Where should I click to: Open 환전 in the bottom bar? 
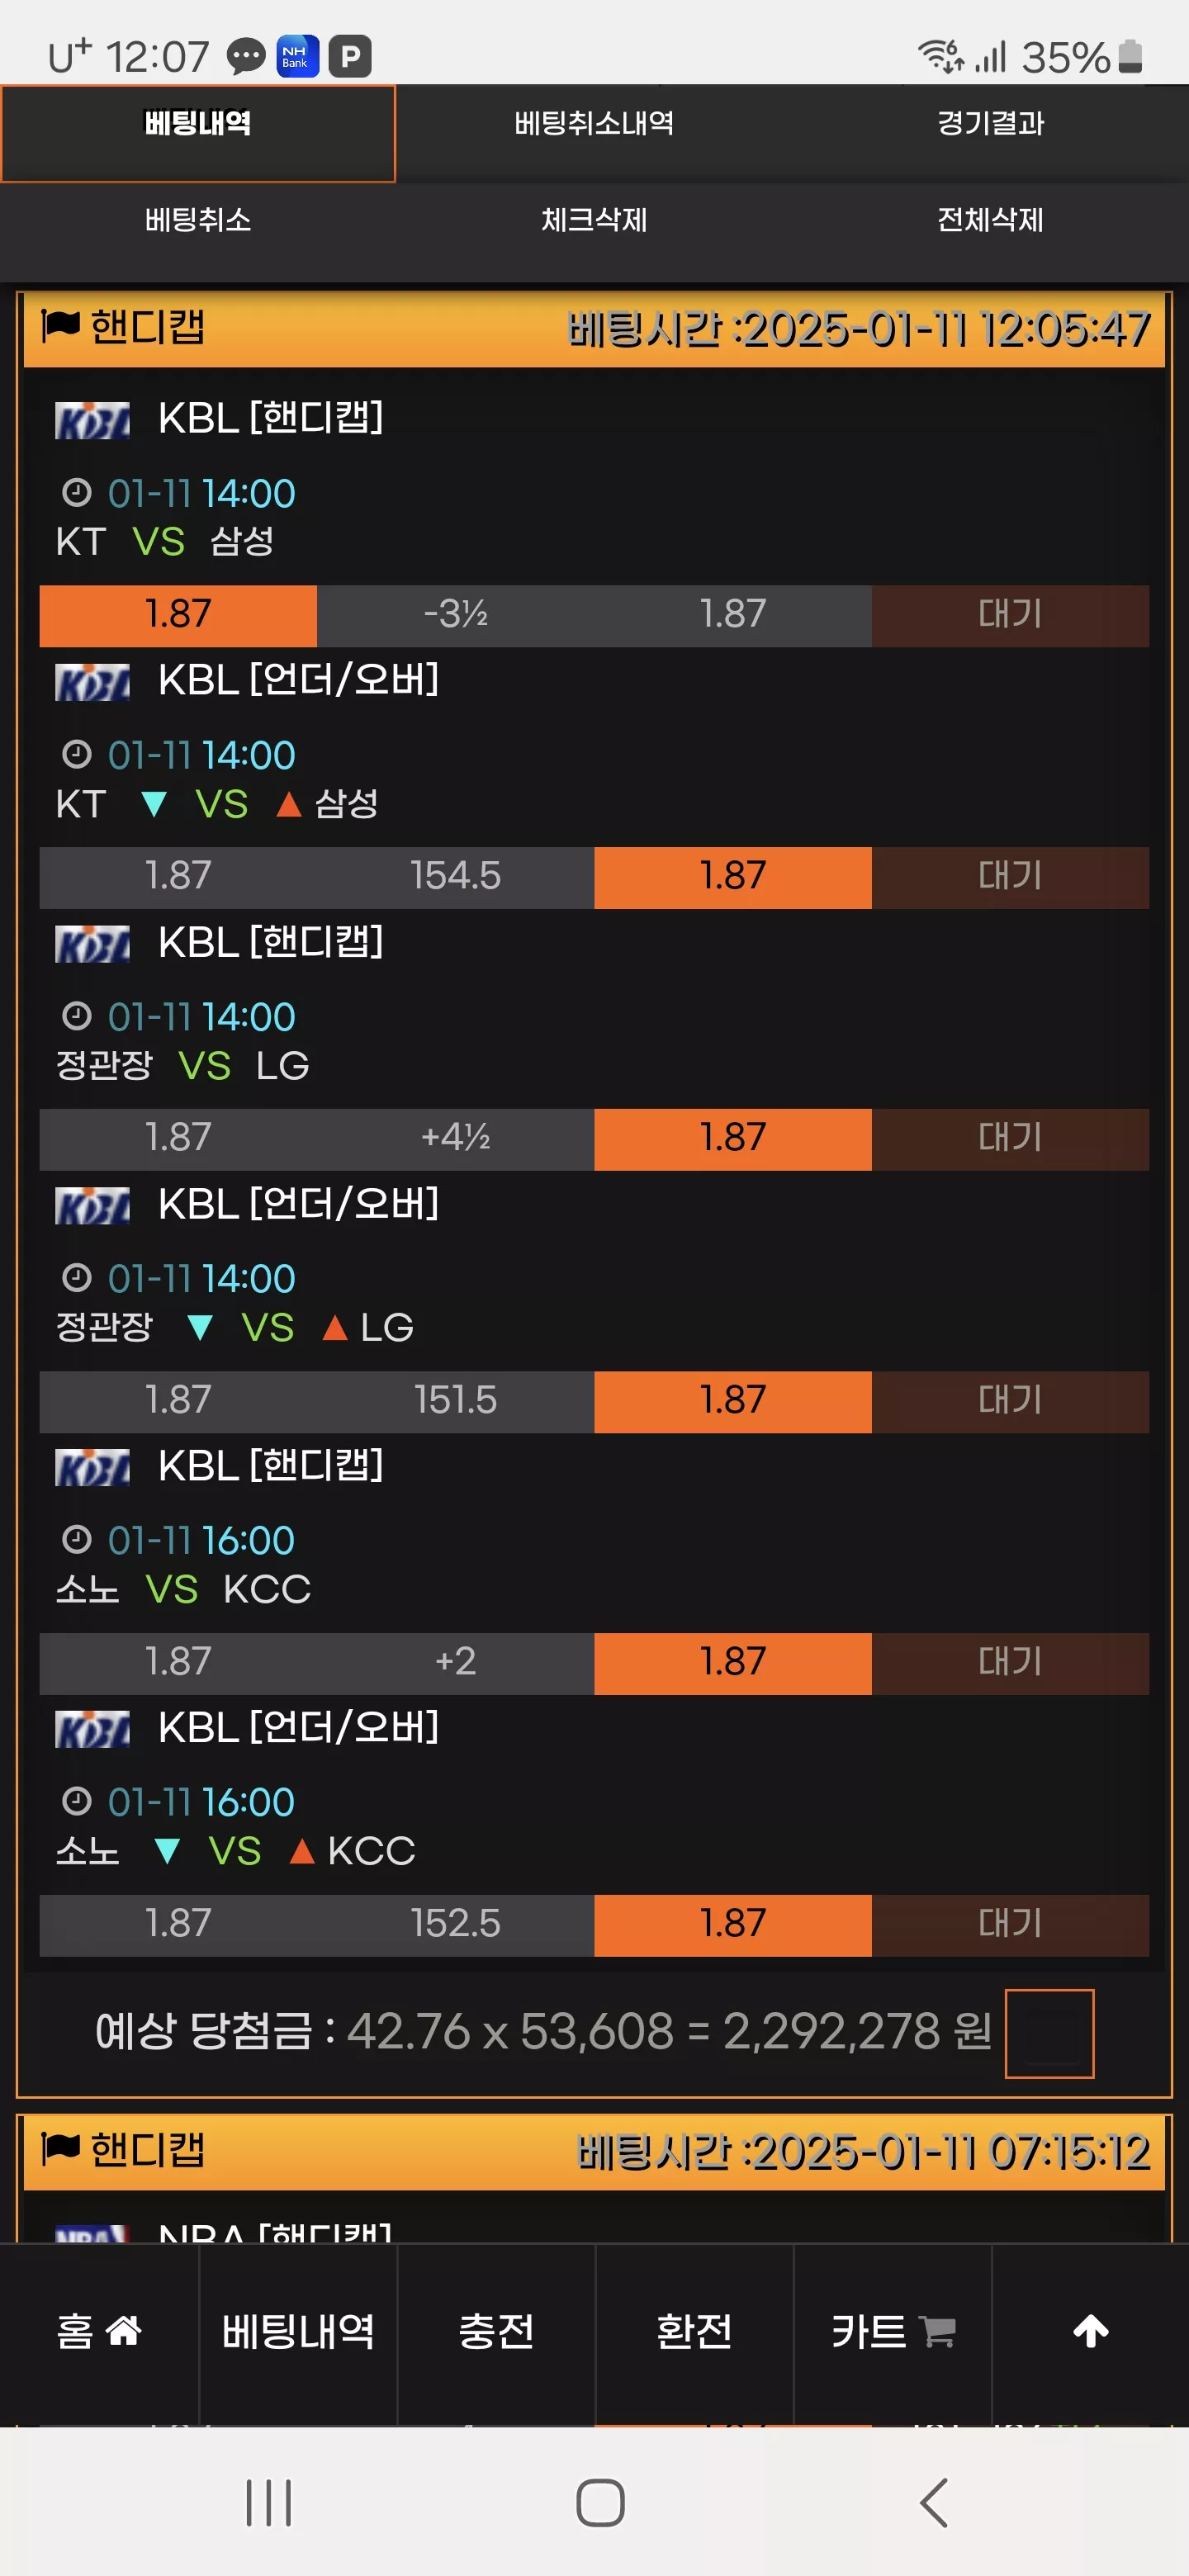pyautogui.click(x=694, y=2332)
